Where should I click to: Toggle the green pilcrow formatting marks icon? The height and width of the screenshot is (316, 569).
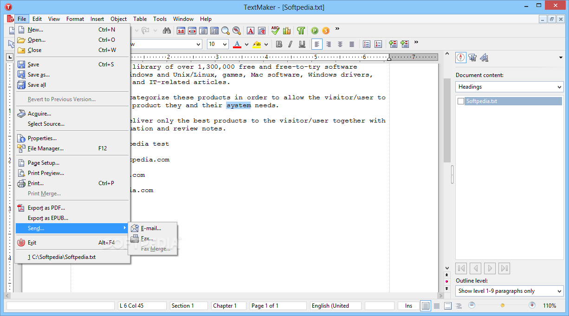click(x=301, y=31)
